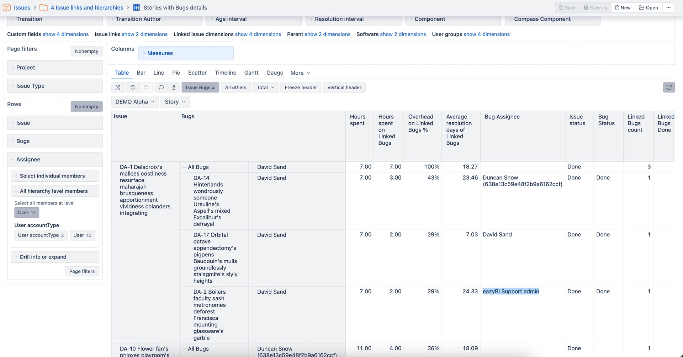This screenshot has height=357, width=683.
Task: Toggle the Page filters Nonempty option
Action: click(x=86, y=51)
